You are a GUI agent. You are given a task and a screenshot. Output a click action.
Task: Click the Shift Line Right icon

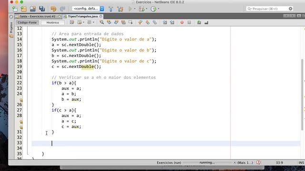(x=172, y=22)
